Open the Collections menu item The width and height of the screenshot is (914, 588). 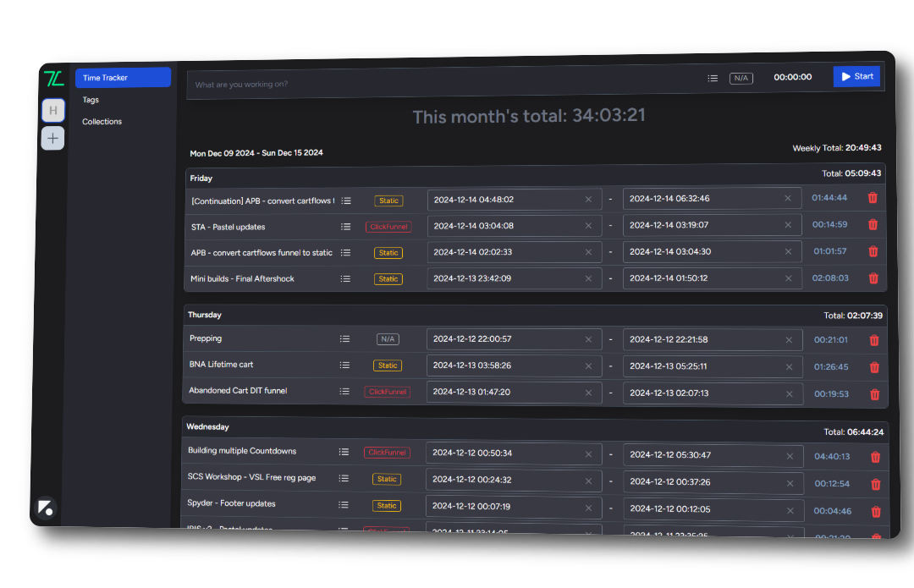click(102, 121)
